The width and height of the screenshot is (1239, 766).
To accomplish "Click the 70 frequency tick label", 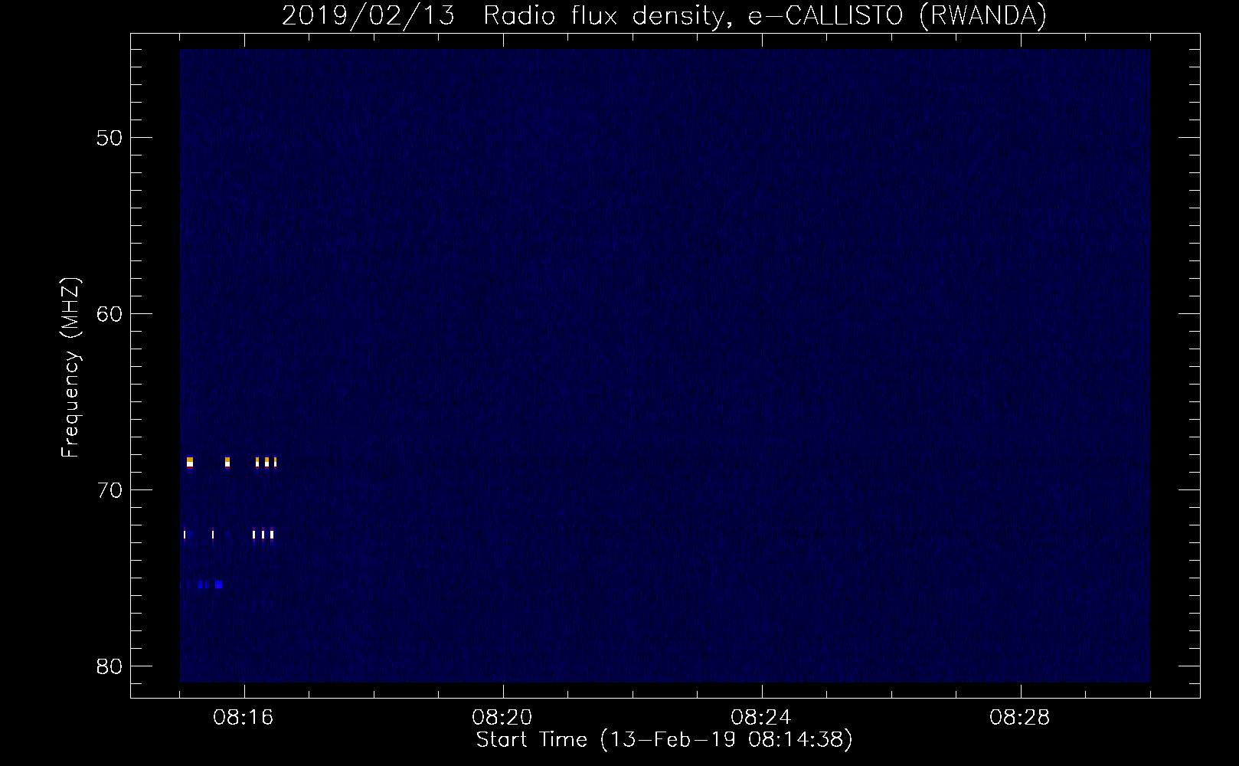I will click(x=110, y=490).
